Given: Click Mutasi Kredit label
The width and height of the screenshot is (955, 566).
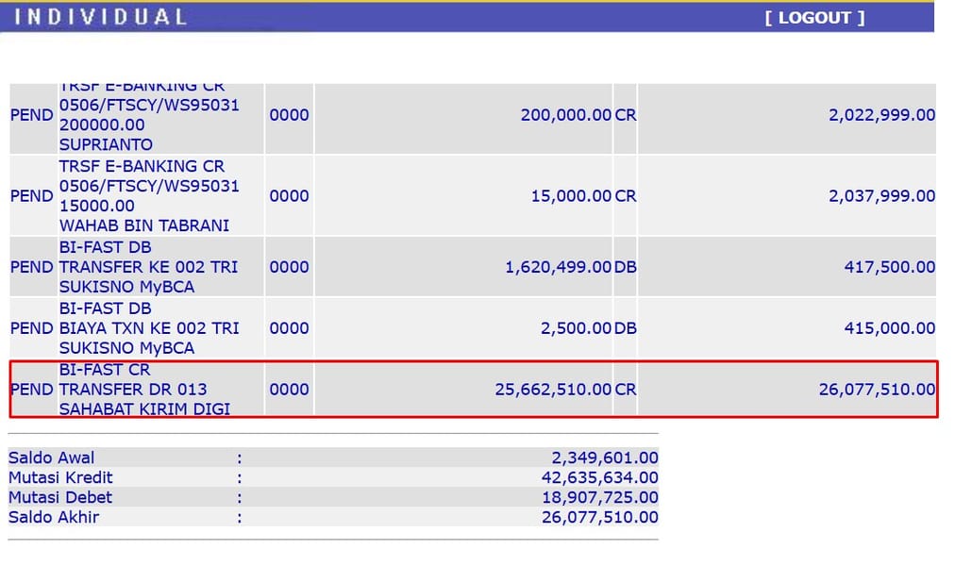Looking at the screenshot, I should [60, 477].
